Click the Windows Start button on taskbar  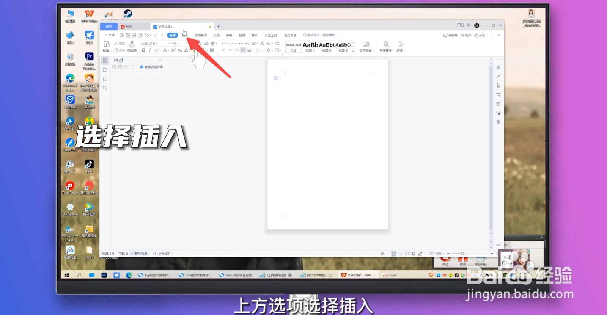coord(67,275)
